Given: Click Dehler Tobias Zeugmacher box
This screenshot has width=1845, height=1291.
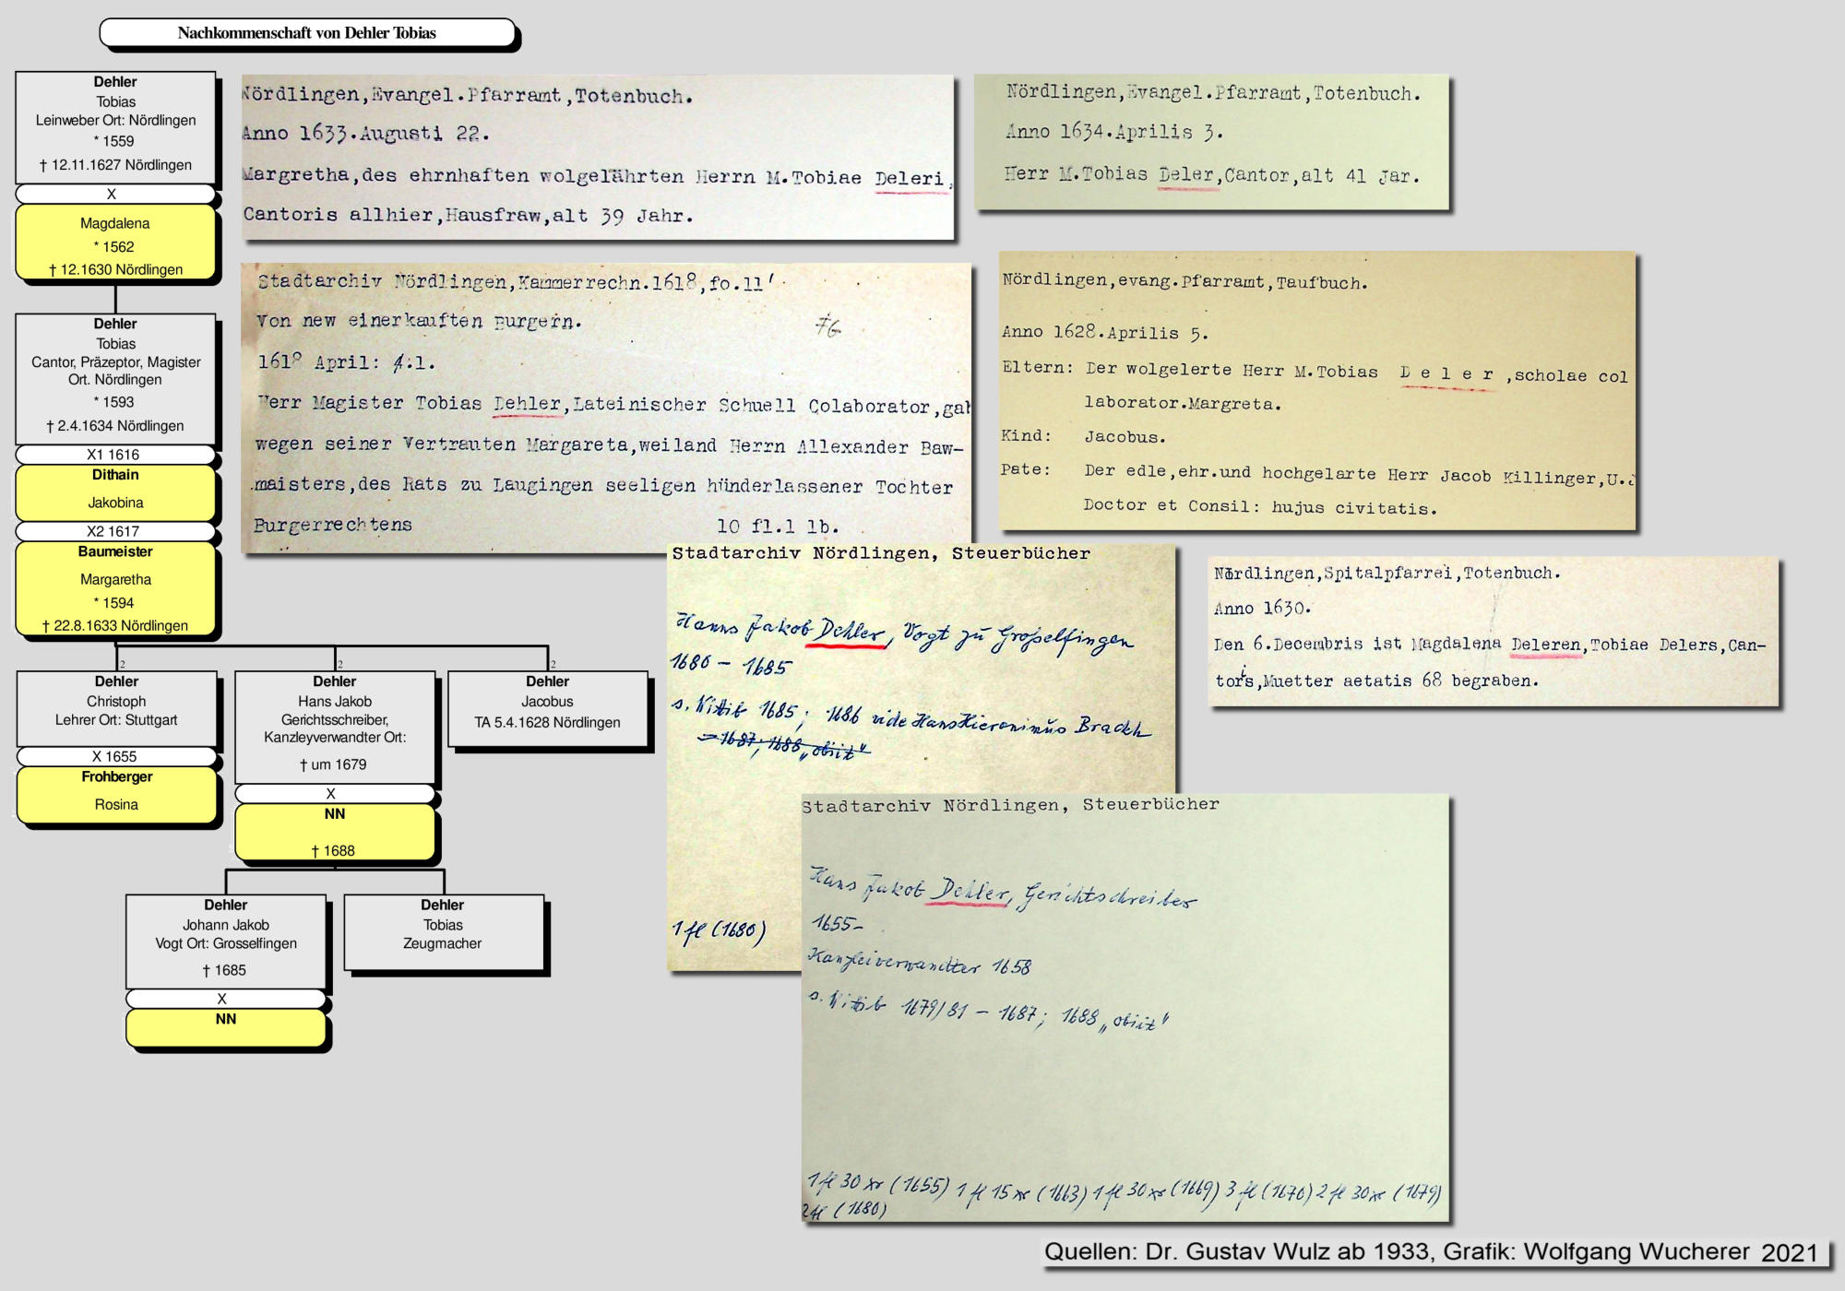Looking at the screenshot, I should tap(443, 930).
